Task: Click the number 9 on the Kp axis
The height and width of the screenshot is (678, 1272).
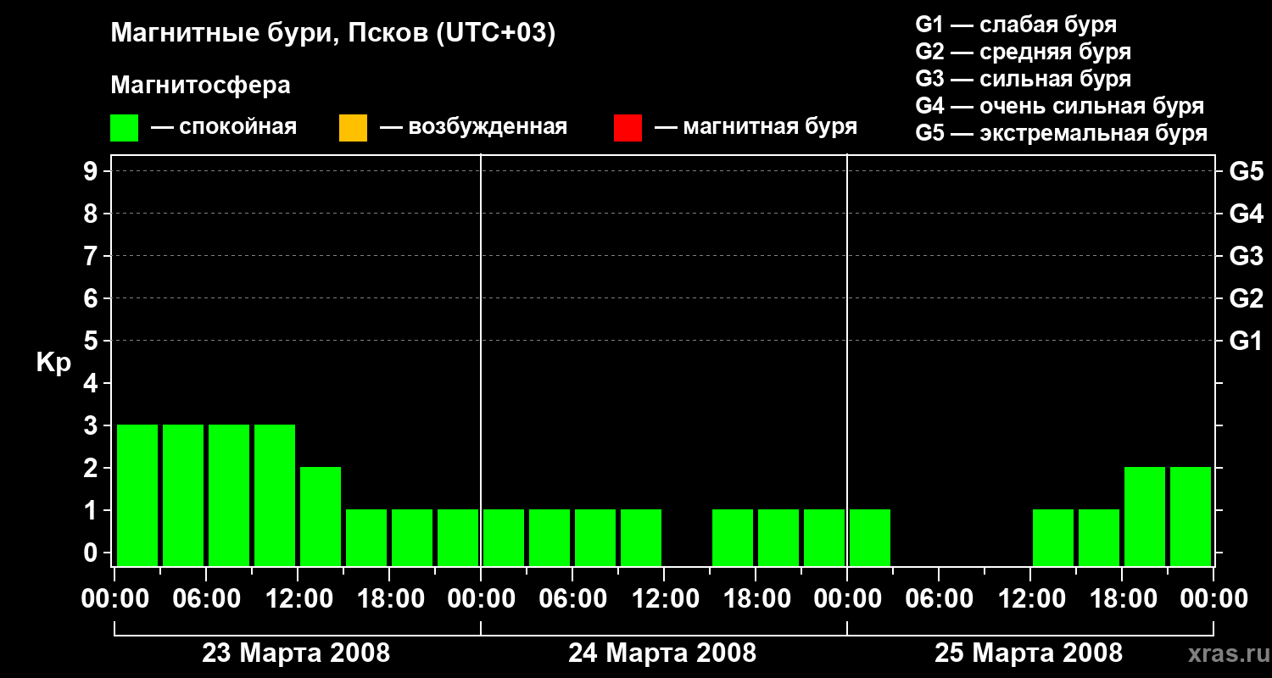Action: (92, 172)
